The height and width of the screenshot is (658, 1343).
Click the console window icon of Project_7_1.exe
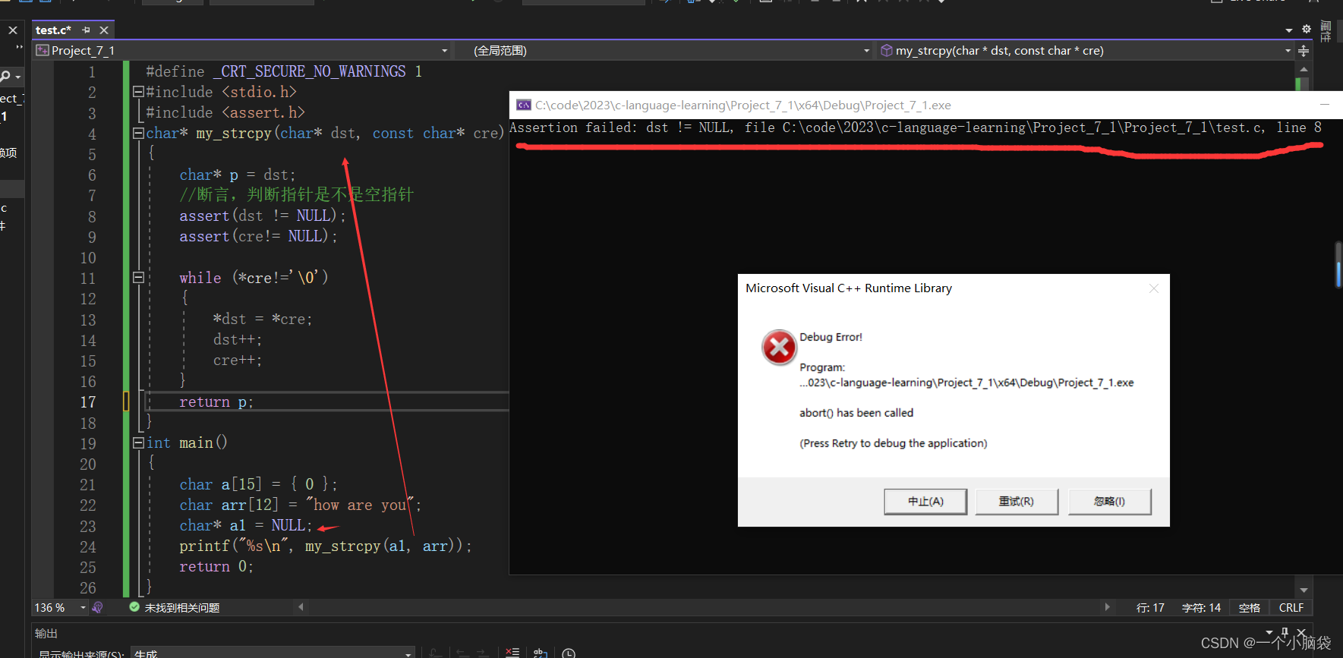524,105
